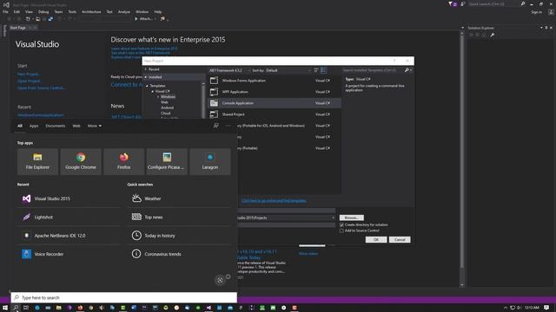Expand the Recent node in New Project
This screenshot has height=312, width=556.
(x=145, y=69)
